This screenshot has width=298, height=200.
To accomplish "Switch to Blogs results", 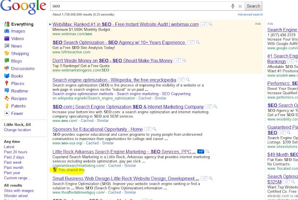I will tap(17, 61).
